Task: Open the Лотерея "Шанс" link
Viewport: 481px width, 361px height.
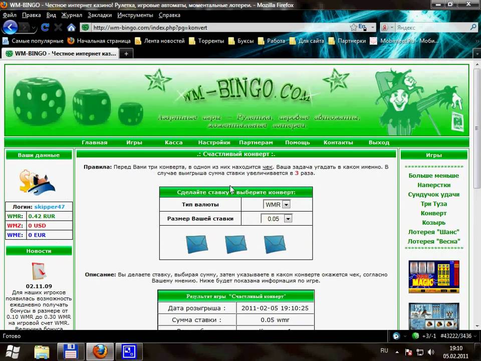Action: point(433,232)
